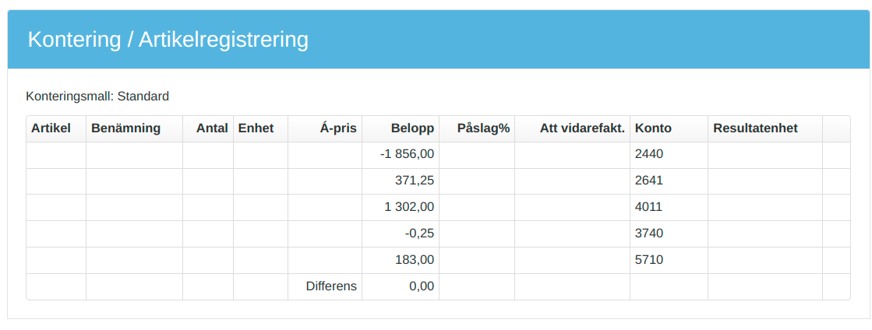Select account number 4011

coord(649,207)
